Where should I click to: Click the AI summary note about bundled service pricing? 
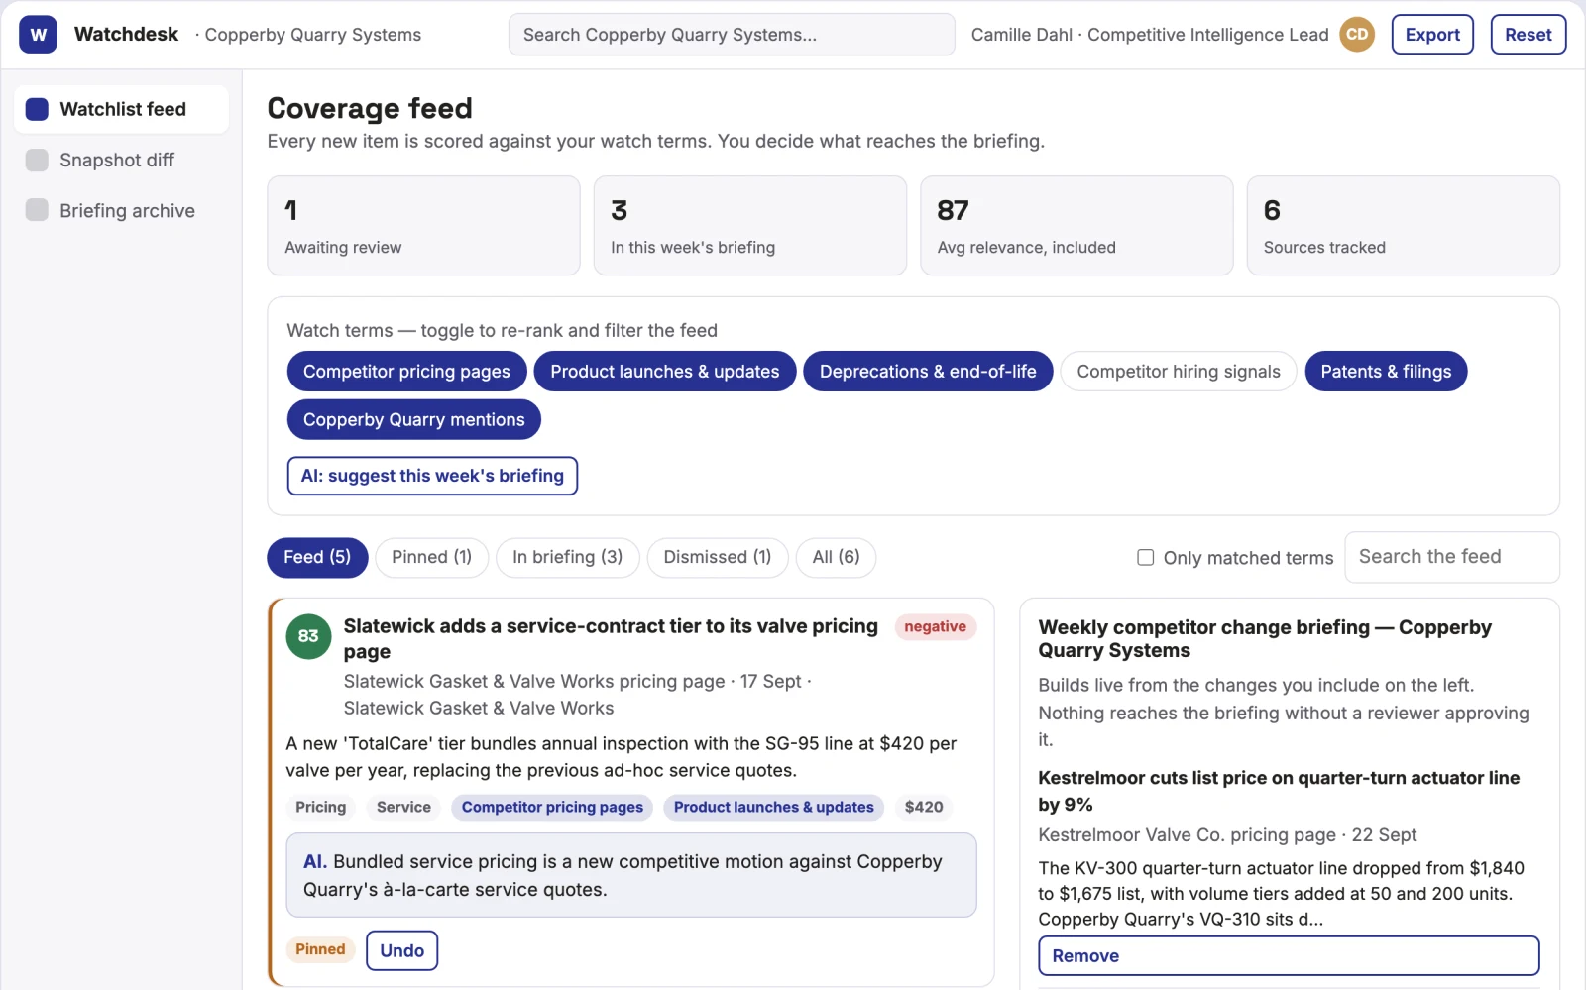coord(631,875)
